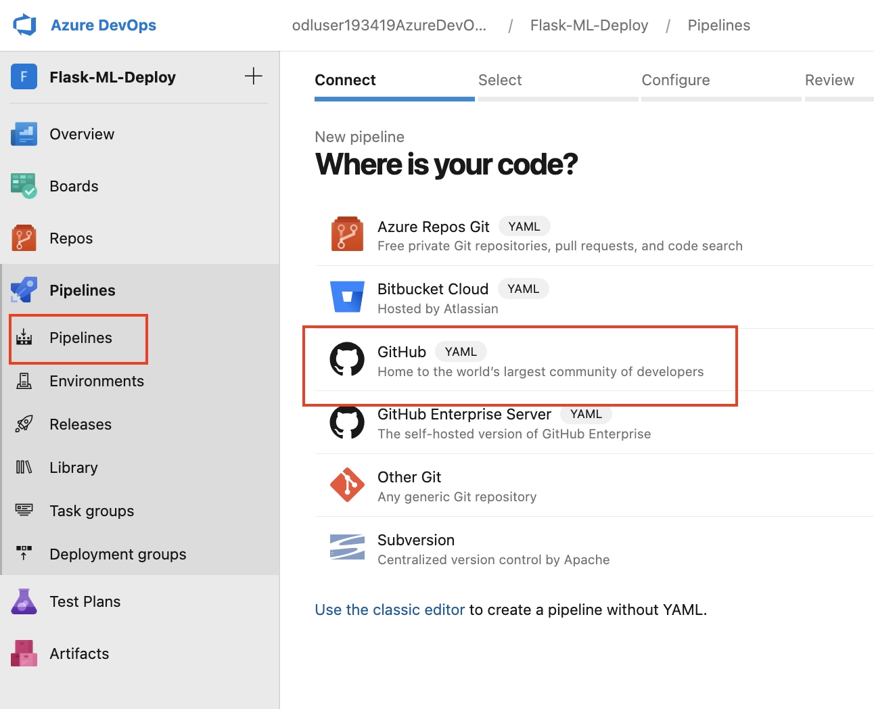Open the Releases section
Viewport: 874px width, 709px height.
pos(80,424)
